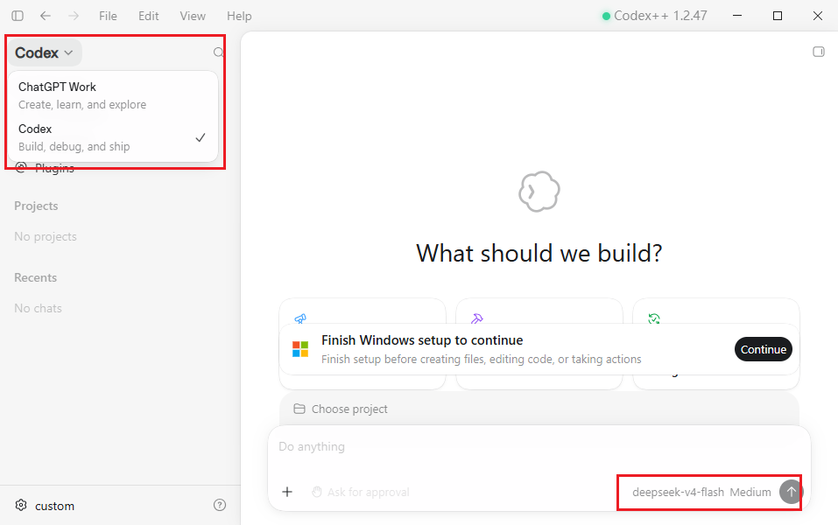The height and width of the screenshot is (525, 838).
Task: Toggle the sidebar panel icon
Action: click(18, 16)
